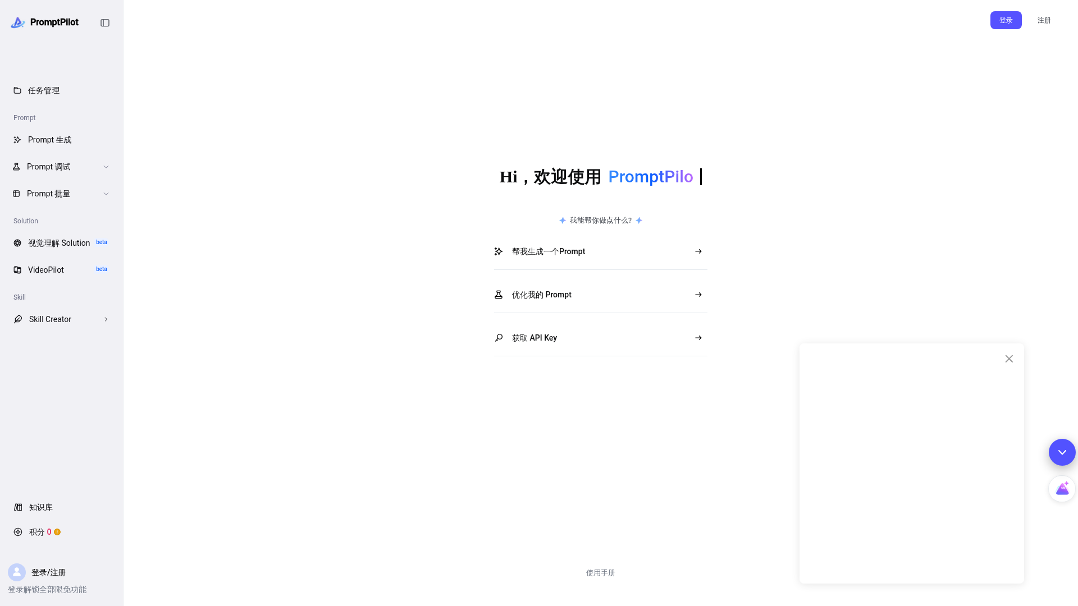Click the purple collapse chevron floating button
Screen dimensions: 1078x606
point(1062,452)
